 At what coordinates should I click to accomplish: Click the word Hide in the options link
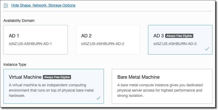tap(15, 5)
